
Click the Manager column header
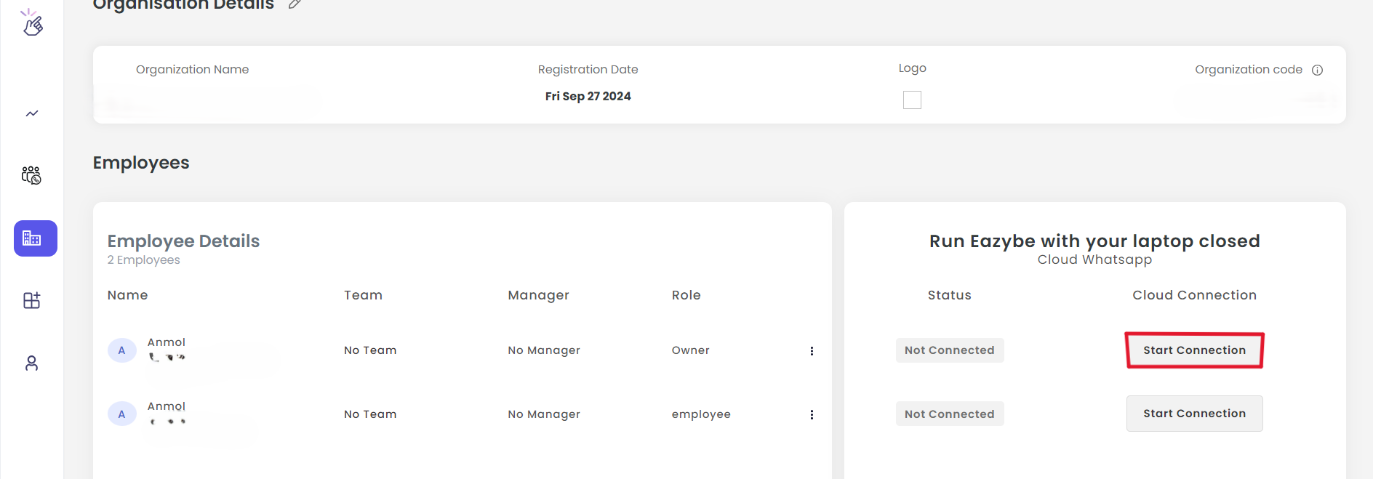pyautogui.click(x=538, y=295)
